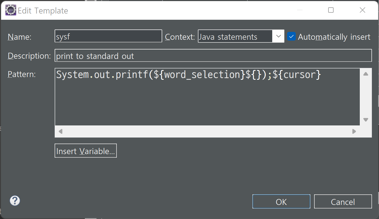This screenshot has width=379, height=219.
Task: Uncheck the Automatically insert checkbox
Action: click(x=291, y=36)
